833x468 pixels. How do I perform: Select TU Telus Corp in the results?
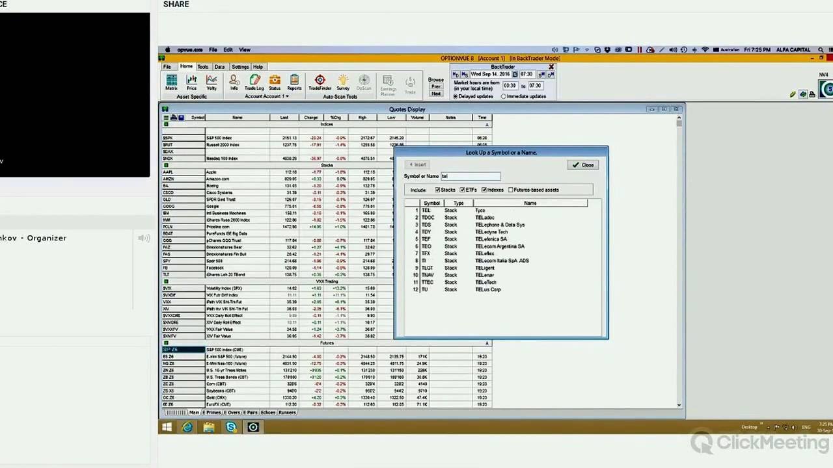[x=495, y=289]
